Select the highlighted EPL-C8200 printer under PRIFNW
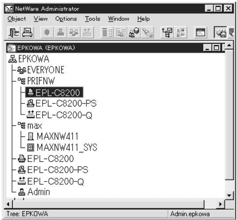 coord(54,92)
